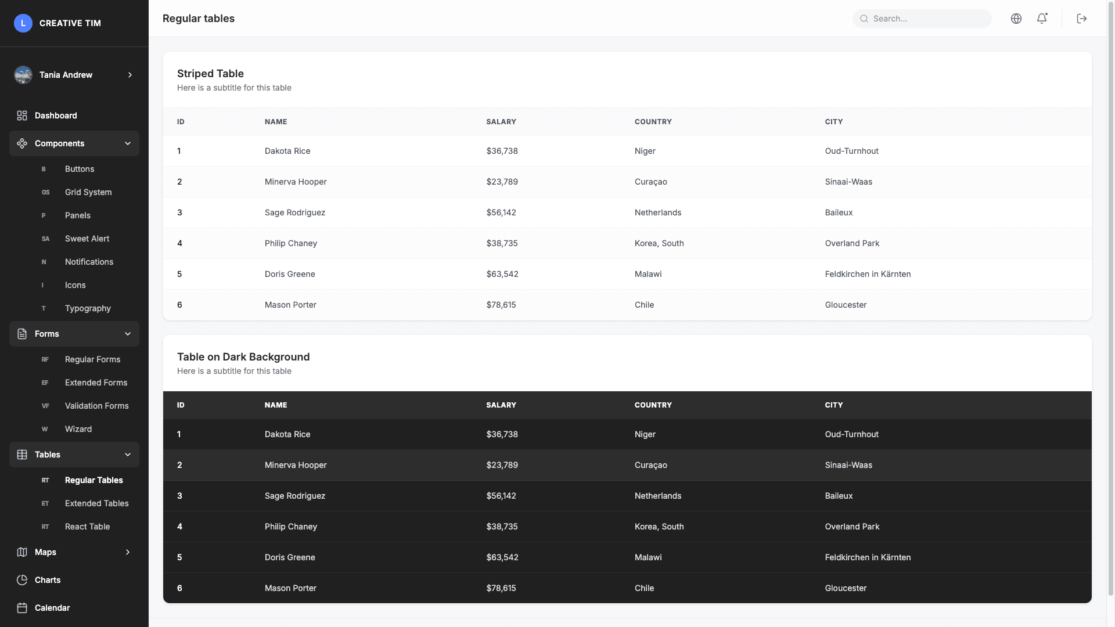The width and height of the screenshot is (1115, 627).
Task: Collapse the Components section
Action: pos(128,143)
